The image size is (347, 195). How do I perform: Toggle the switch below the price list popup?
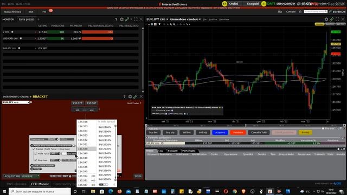pos(104,184)
